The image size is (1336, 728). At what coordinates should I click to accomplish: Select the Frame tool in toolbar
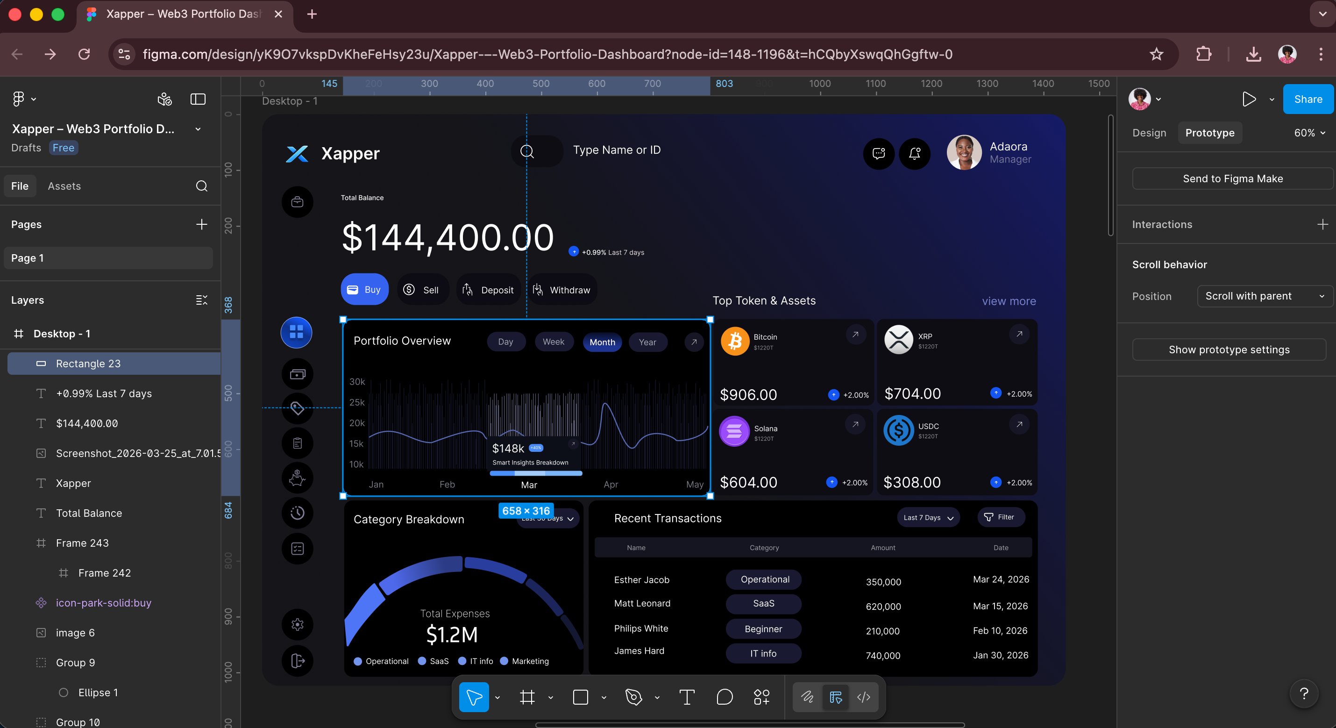(x=527, y=697)
